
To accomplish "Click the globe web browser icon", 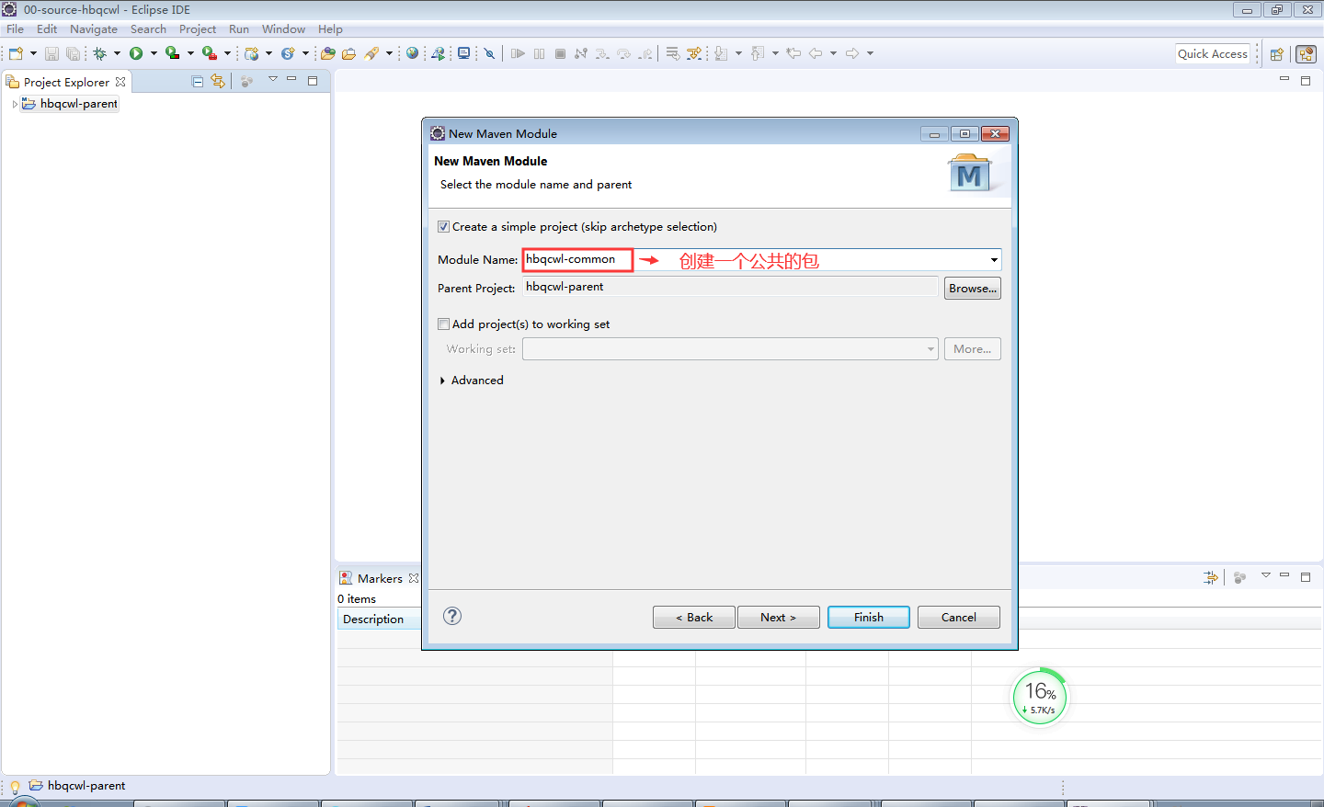I will [412, 53].
